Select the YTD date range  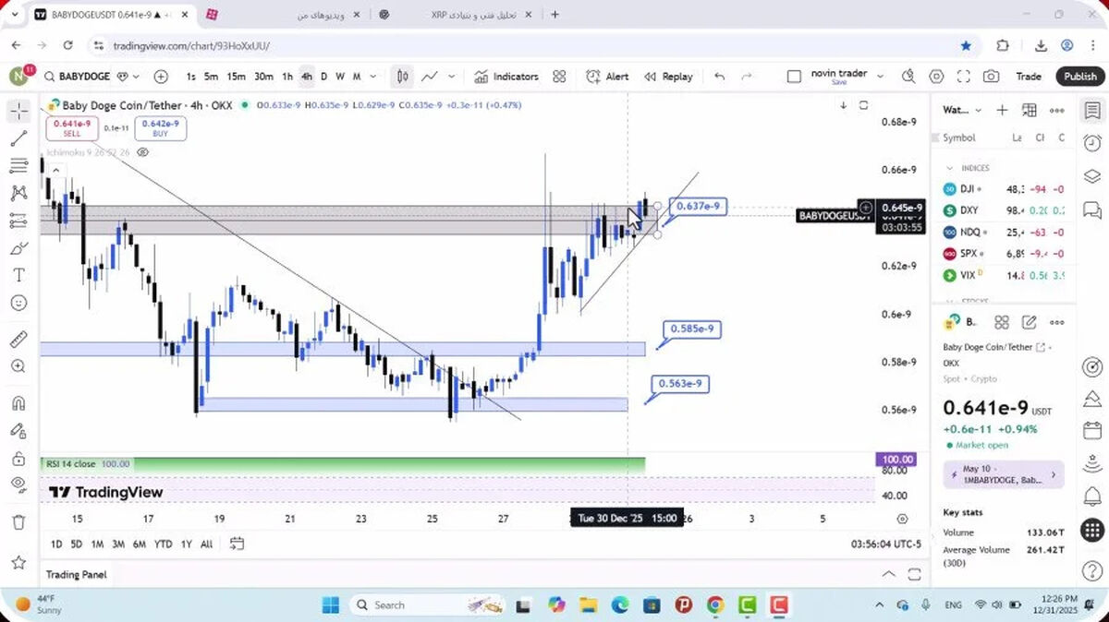click(x=163, y=544)
